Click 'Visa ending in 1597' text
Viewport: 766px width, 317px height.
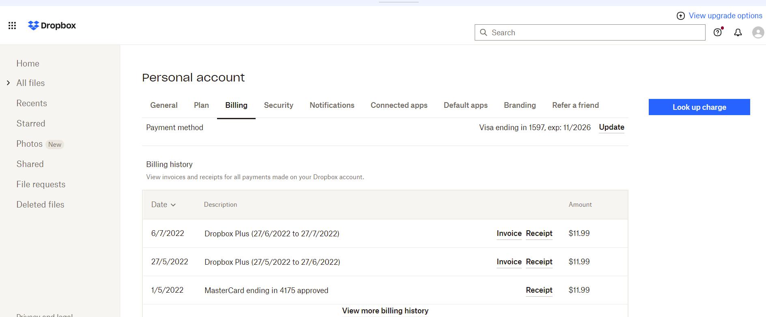click(x=512, y=128)
